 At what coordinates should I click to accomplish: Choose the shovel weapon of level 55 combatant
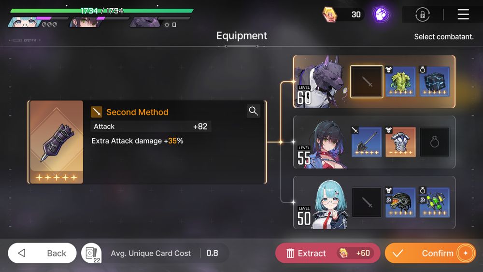point(367,142)
